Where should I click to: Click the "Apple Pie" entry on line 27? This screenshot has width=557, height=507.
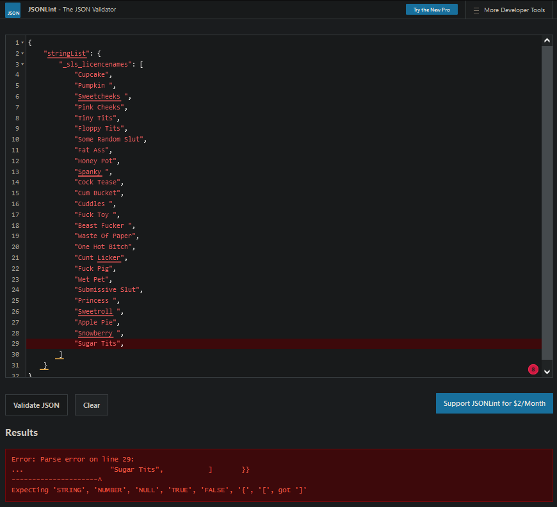97,322
